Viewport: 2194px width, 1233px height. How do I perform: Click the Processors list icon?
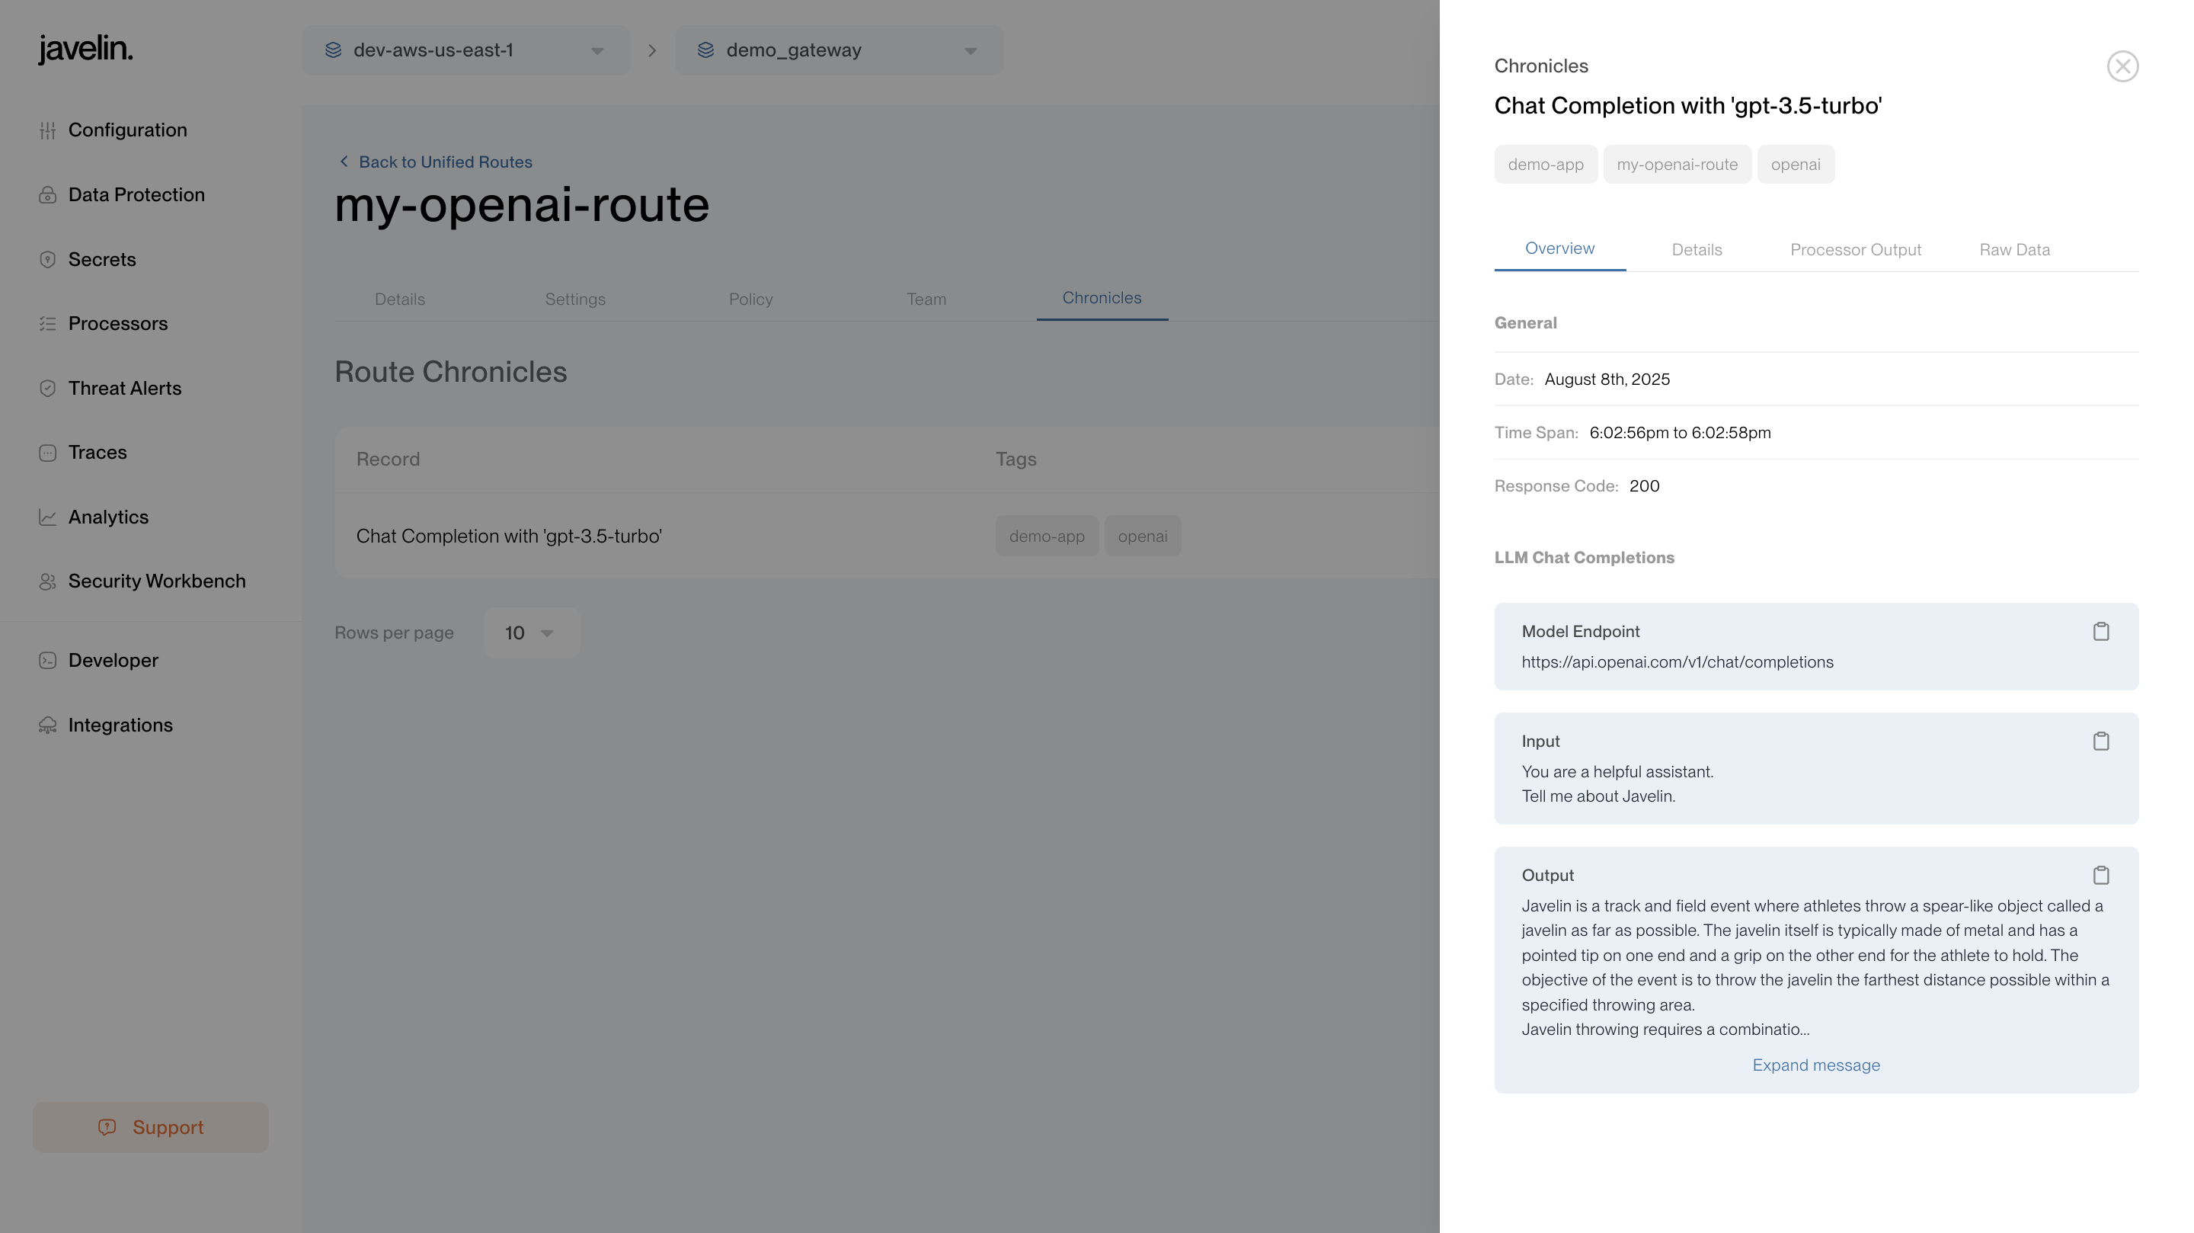[x=48, y=324]
